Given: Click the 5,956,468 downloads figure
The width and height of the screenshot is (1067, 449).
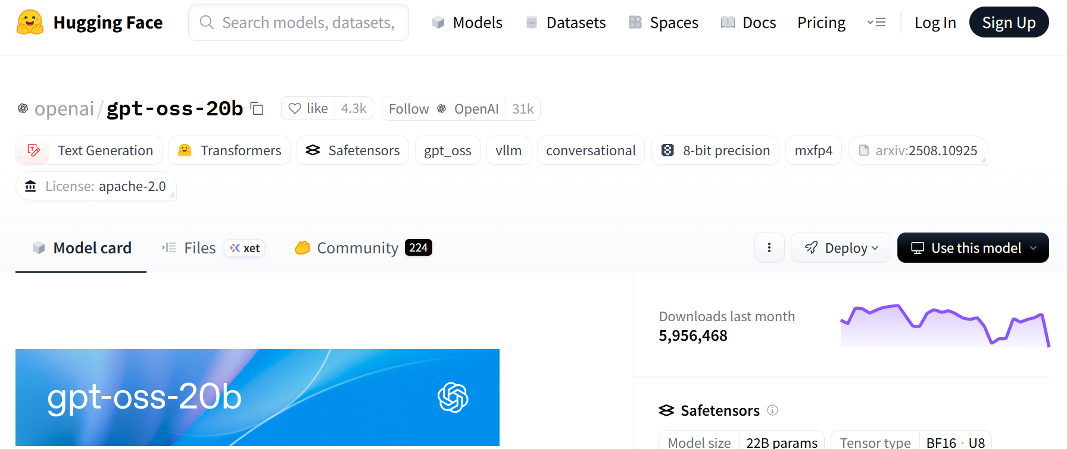Looking at the screenshot, I should tap(693, 335).
